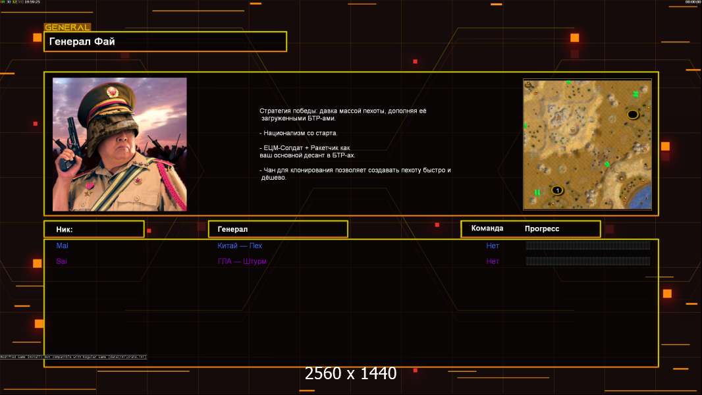Click the green marker at center of minimap
Screen dimensions: 702x395
(607, 165)
